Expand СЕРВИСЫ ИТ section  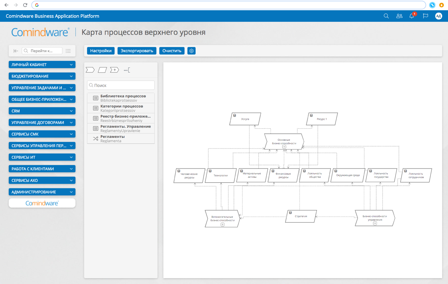click(x=42, y=157)
